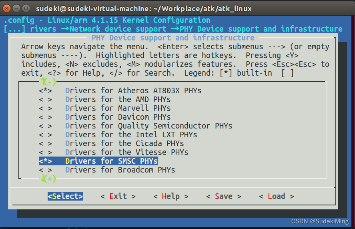Screen dimensions: 355x229
Task: Click the < Save > button
Action: (x=224, y=197)
